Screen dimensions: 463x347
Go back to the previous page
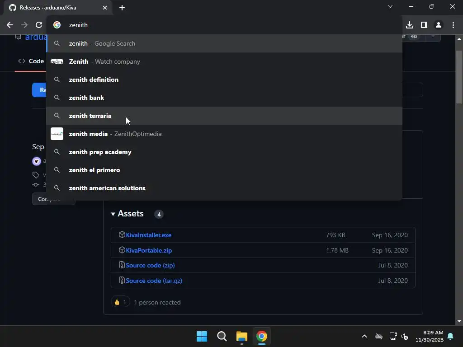tap(10, 25)
